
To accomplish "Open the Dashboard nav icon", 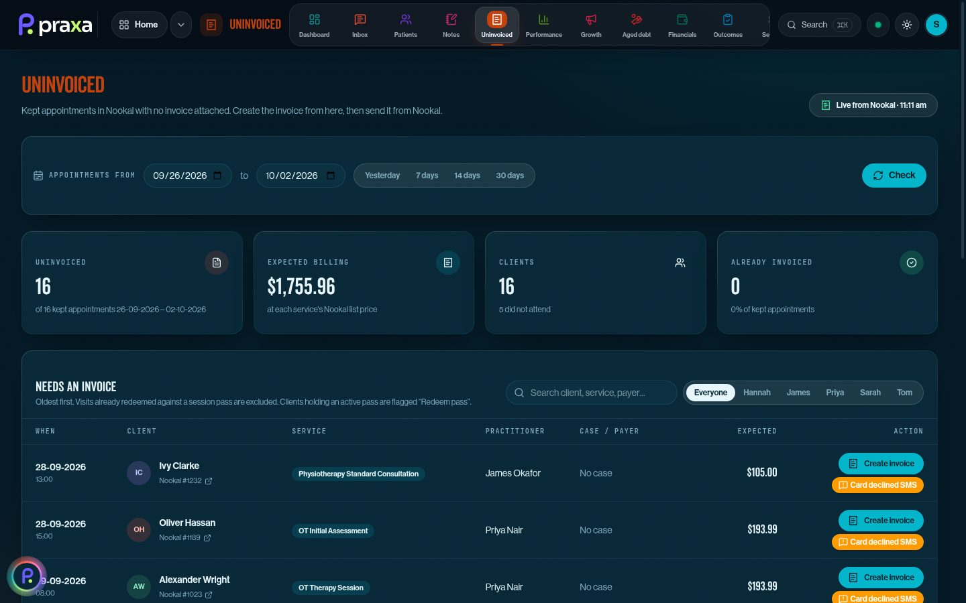I will click(314, 25).
